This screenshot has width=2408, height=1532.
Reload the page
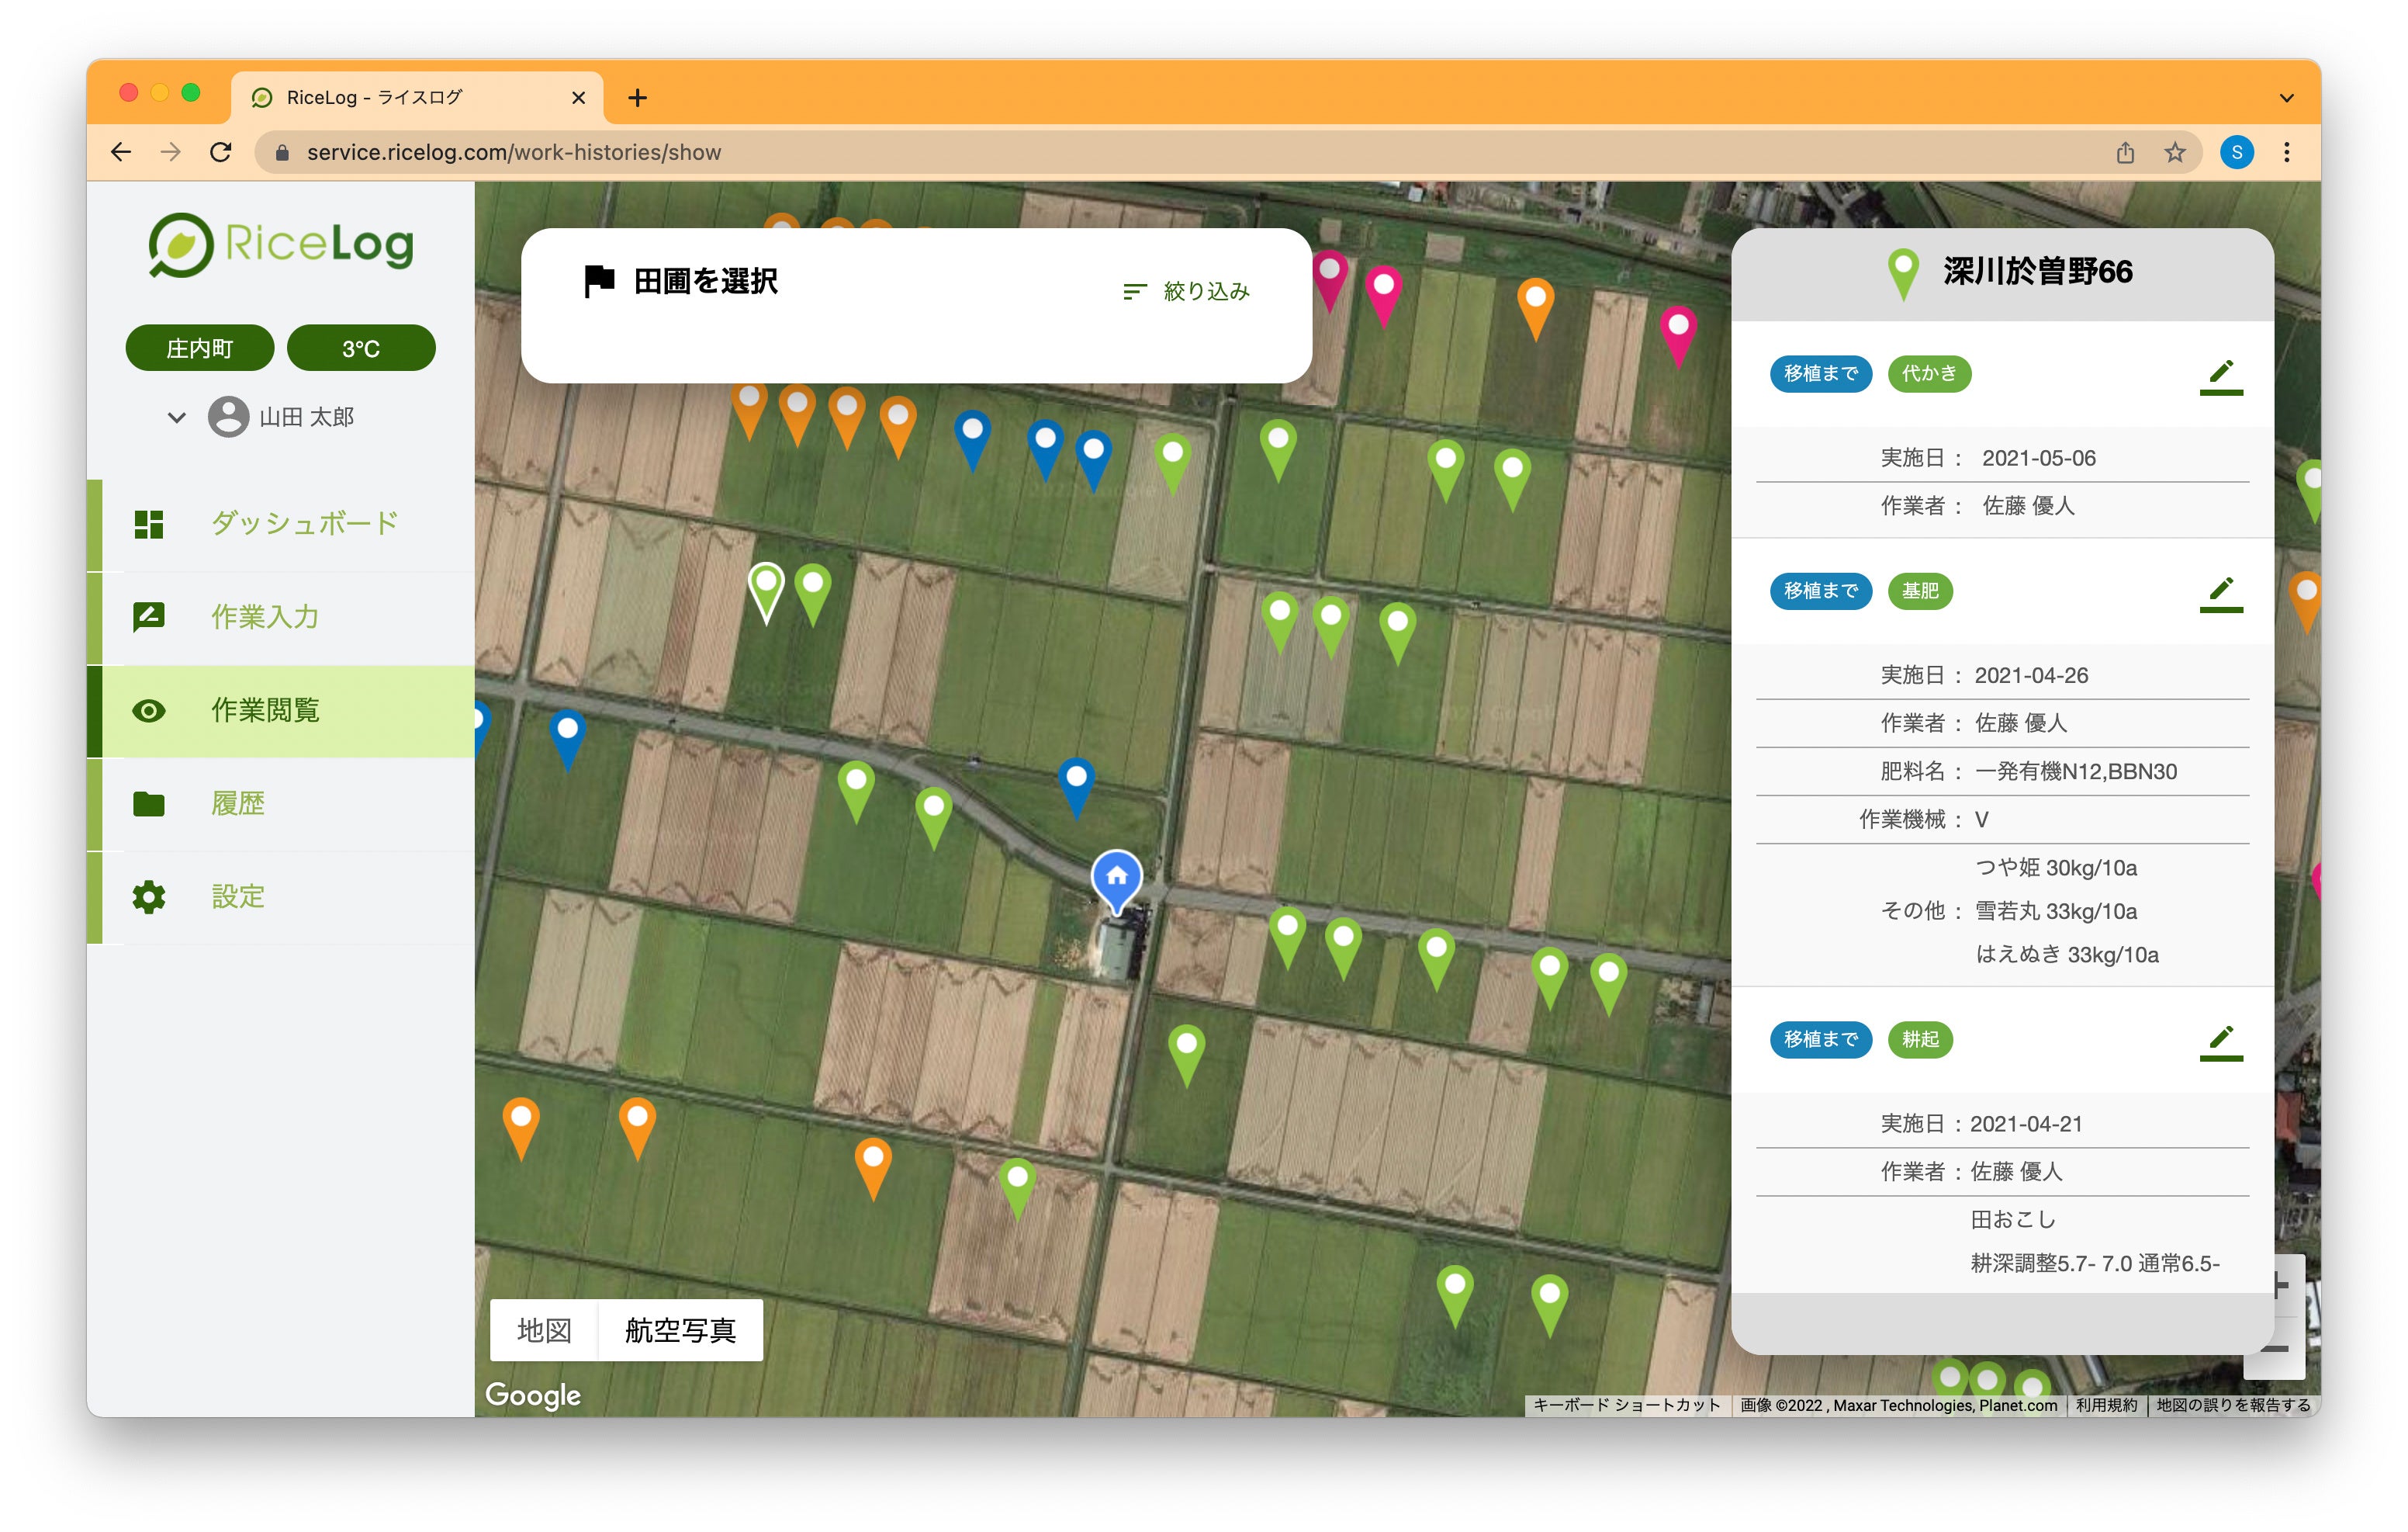click(x=221, y=152)
